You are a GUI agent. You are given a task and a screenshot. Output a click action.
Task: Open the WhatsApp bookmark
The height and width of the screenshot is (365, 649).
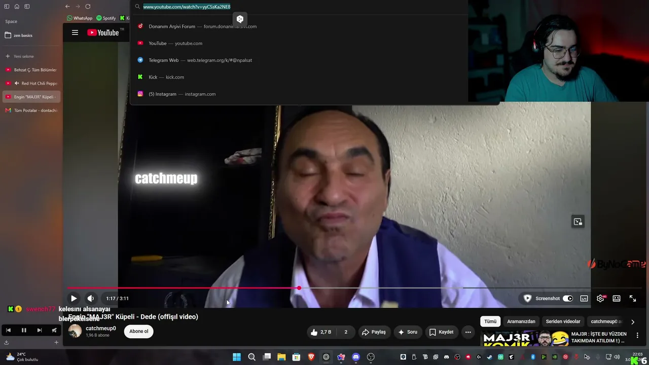tap(80, 18)
